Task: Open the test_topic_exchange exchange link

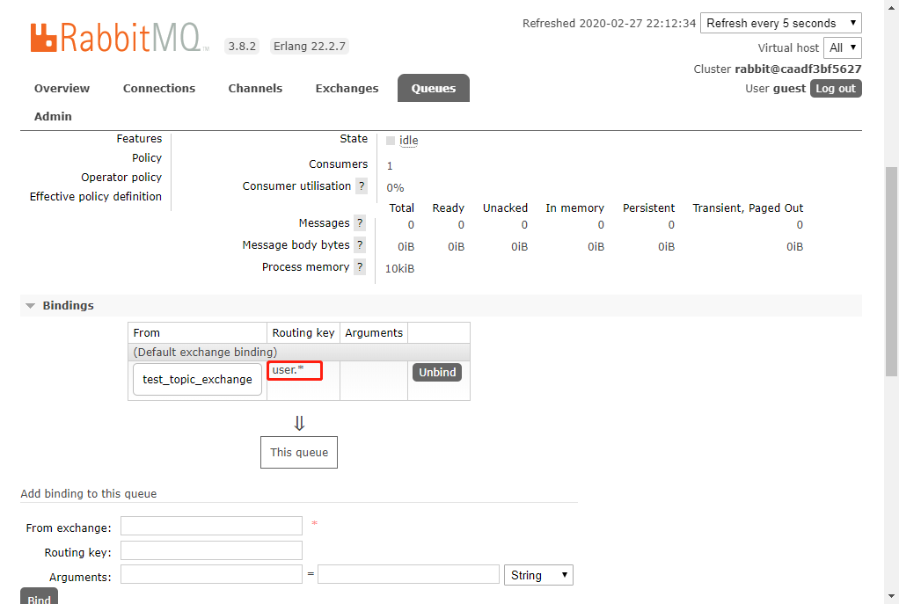Action: 197,379
